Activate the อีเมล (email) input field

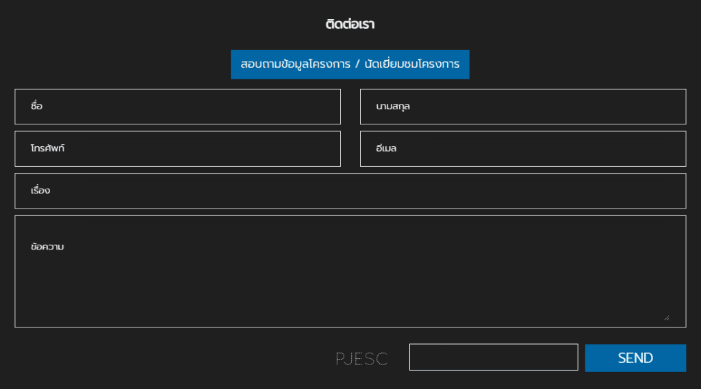click(522, 148)
